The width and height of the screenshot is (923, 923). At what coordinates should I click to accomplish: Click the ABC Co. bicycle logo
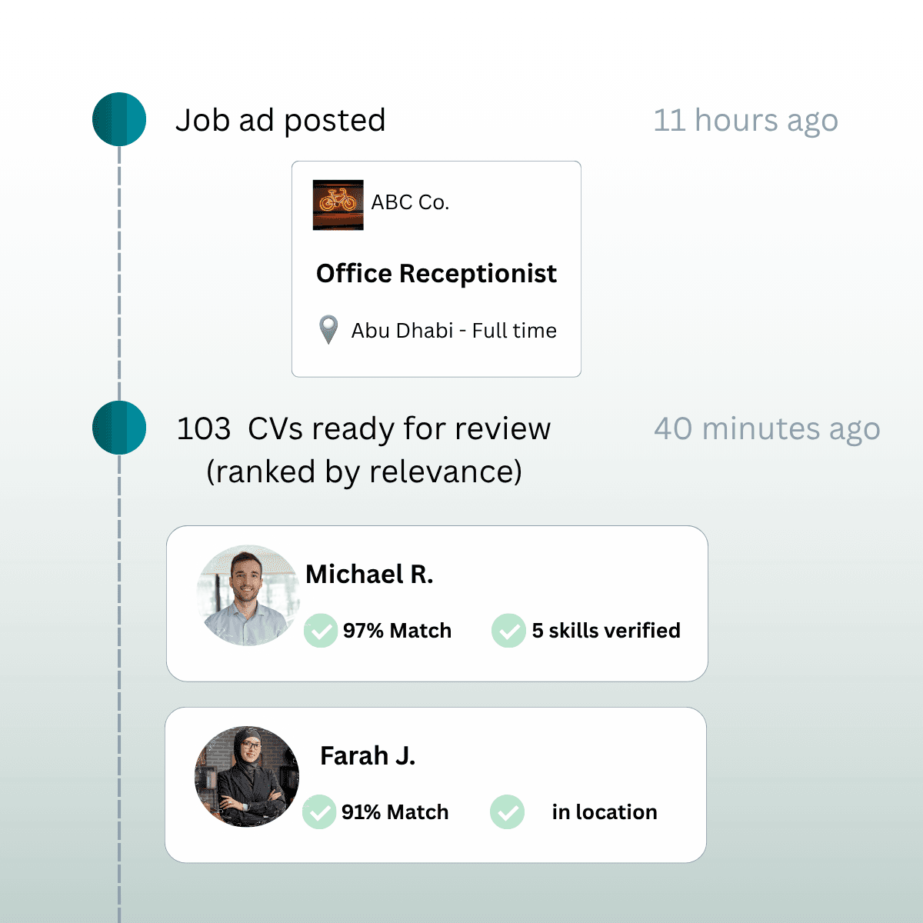(x=338, y=205)
